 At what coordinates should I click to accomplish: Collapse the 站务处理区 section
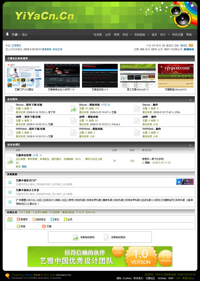[x=190, y=145]
